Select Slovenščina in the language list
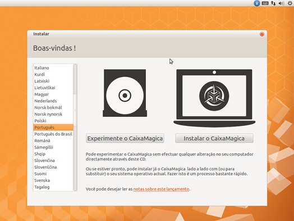 pos(53,167)
